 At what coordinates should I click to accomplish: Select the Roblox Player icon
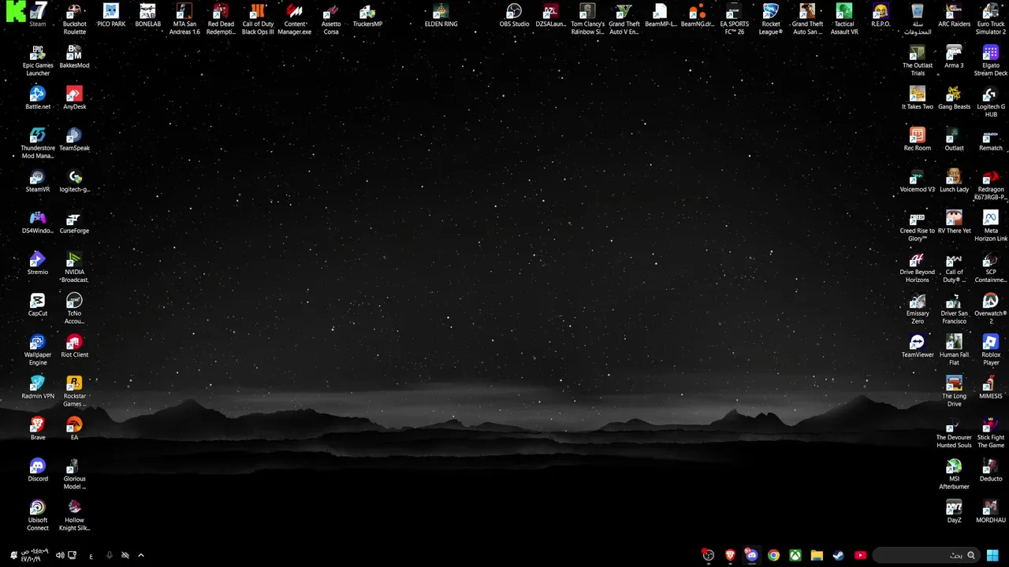coord(991,350)
